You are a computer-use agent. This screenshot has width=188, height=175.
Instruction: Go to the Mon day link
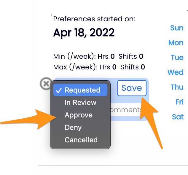(176, 43)
